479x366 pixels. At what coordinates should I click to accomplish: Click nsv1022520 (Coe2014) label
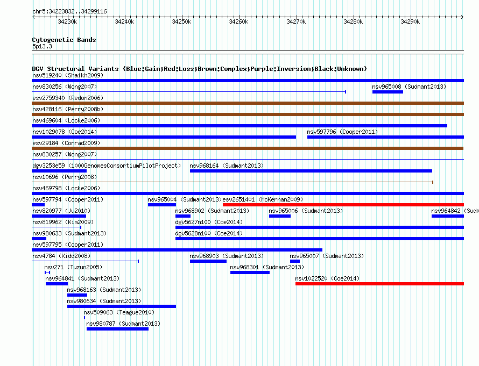(x=327, y=278)
